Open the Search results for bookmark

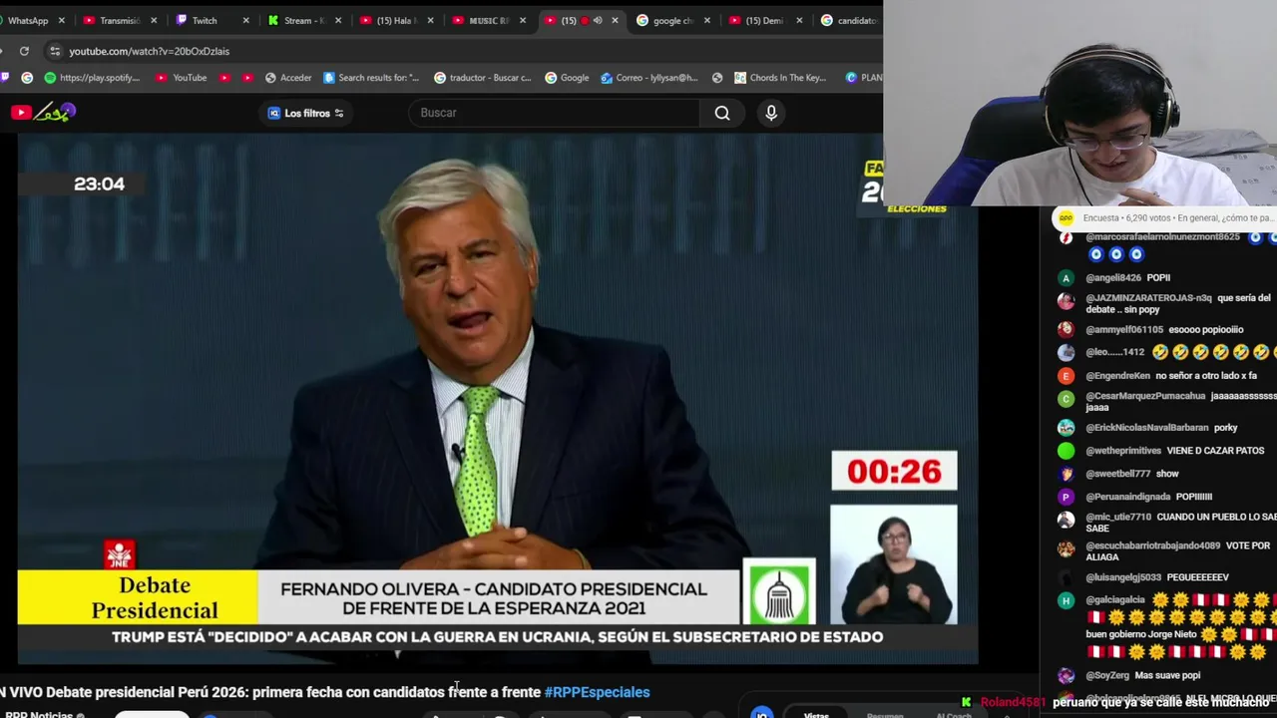[370, 78]
